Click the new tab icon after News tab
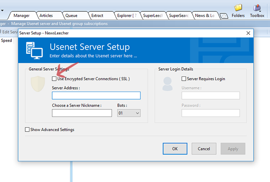The image size is (270, 182). tap(224, 16)
